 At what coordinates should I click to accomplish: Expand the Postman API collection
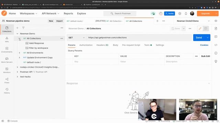click(x=17, y=72)
